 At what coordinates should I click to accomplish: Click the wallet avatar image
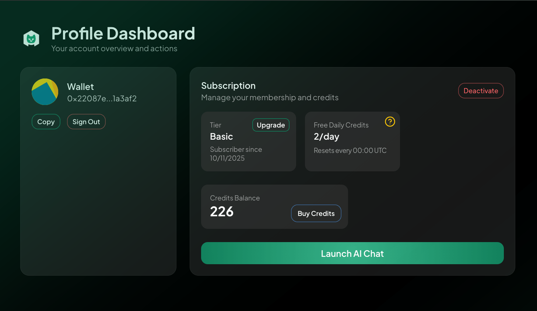point(45,92)
